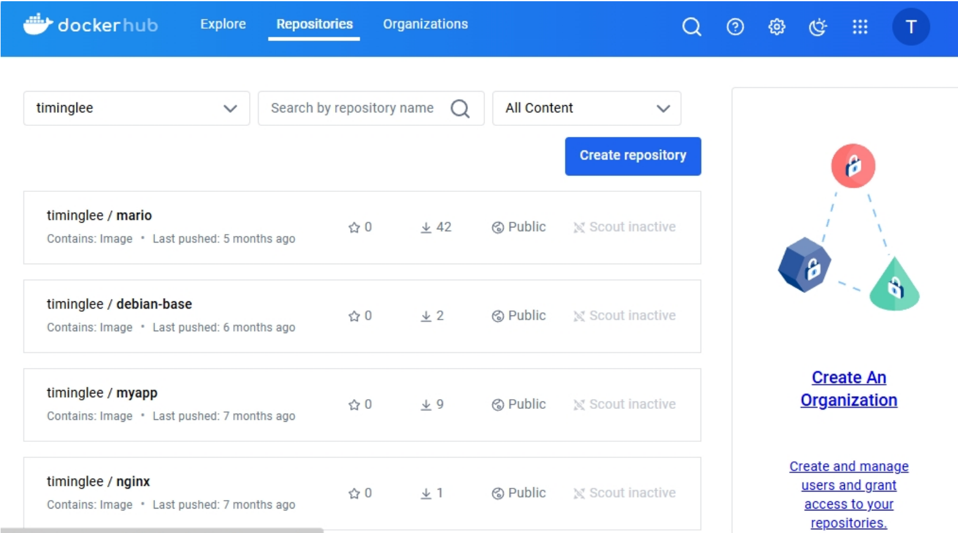Toggle the dark mode moon icon
Viewport: 958px width, 533px height.
tap(818, 27)
